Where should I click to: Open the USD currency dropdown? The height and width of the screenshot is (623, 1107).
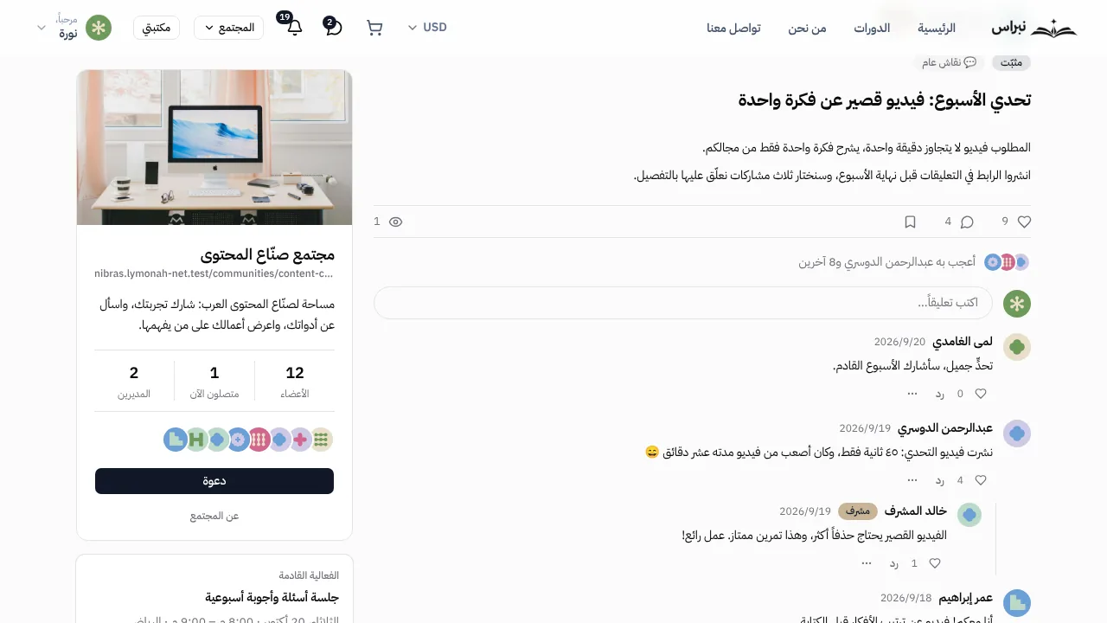click(427, 28)
